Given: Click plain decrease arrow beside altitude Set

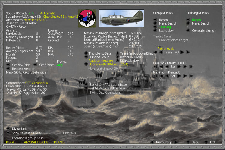Looking at the screenshot, I should click(167, 67).
